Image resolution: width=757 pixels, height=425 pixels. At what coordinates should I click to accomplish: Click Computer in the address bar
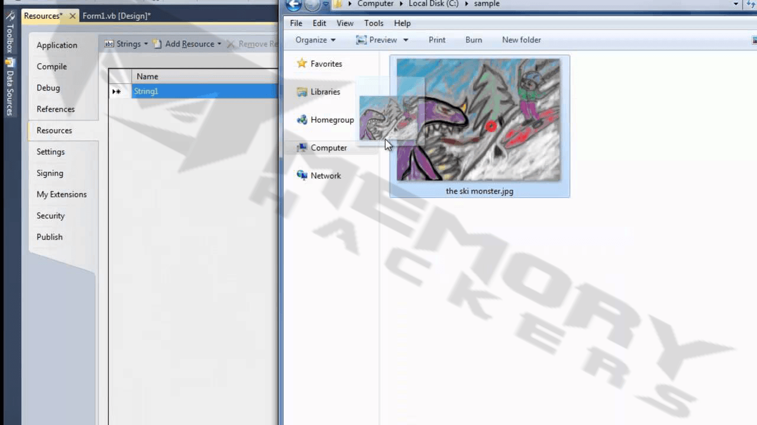pyautogui.click(x=375, y=4)
